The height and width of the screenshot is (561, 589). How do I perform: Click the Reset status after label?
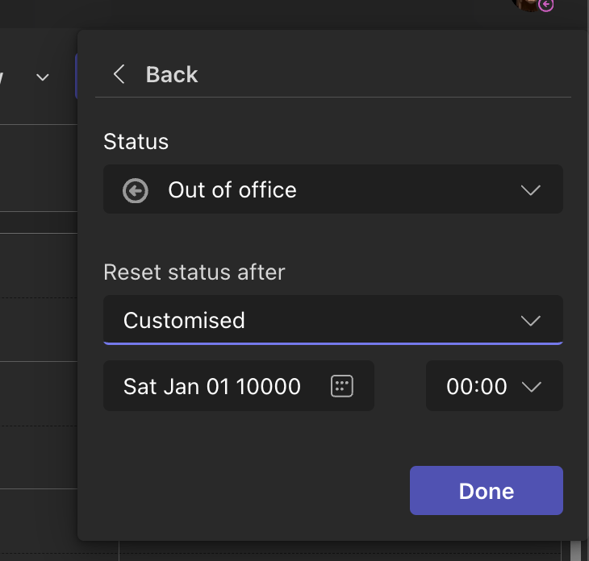(194, 272)
